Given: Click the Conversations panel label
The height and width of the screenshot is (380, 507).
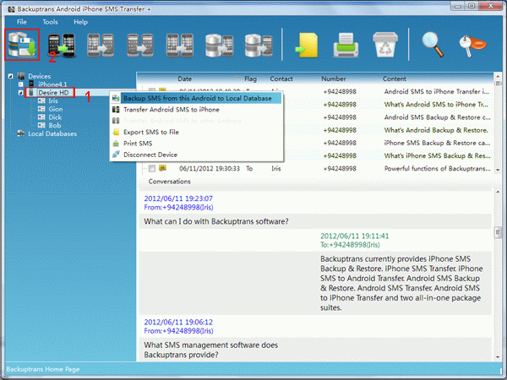Looking at the screenshot, I should pos(170,182).
